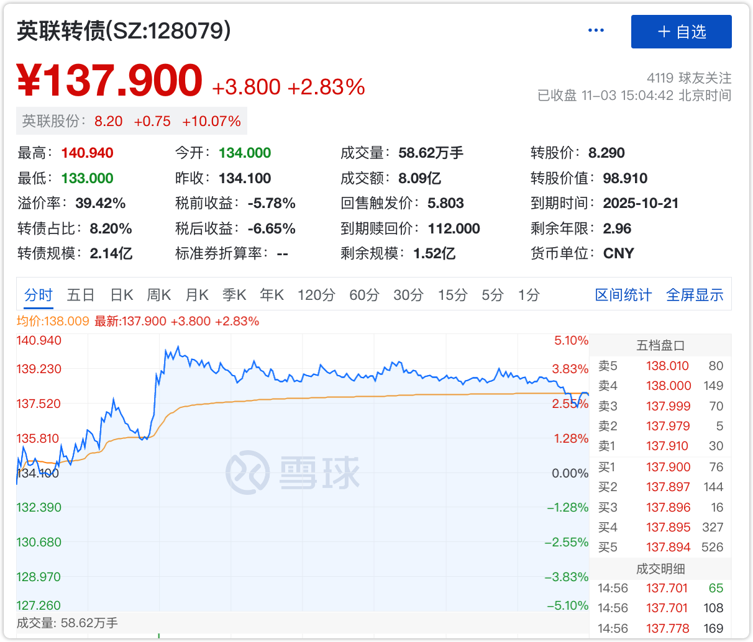The image size is (753, 642).
Task: Choose the 1分 interval tab
Action: tap(529, 295)
